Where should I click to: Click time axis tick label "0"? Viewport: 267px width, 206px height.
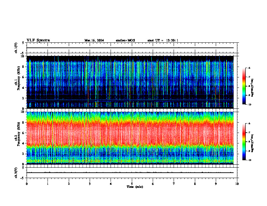tap(27, 184)
